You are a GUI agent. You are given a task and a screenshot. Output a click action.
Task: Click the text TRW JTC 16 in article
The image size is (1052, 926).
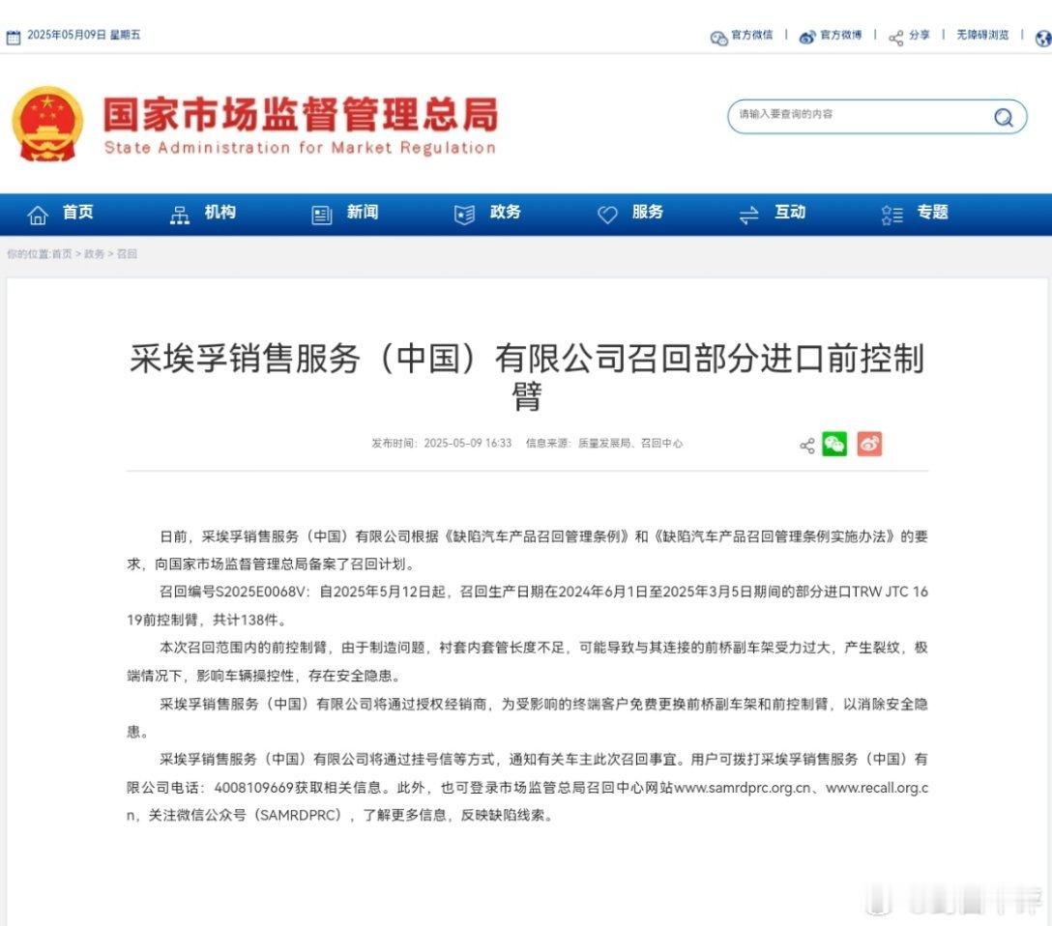891,593
